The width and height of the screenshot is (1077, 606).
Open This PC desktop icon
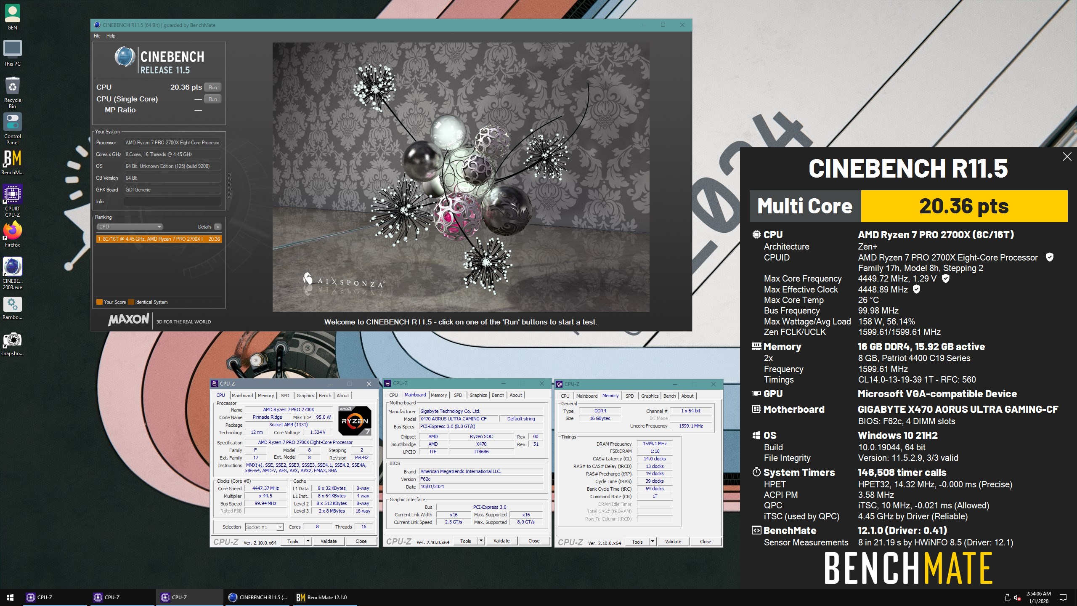[x=12, y=53]
